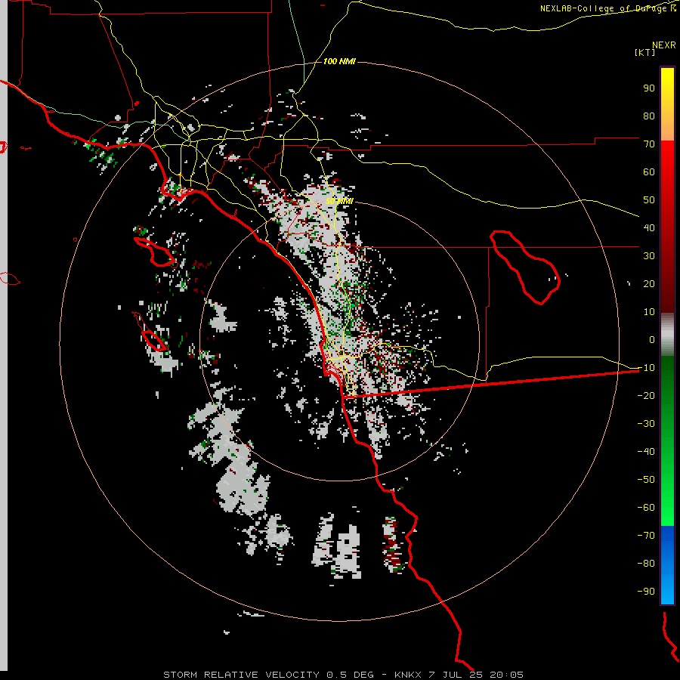The width and height of the screenshot is (680, 680).
Task: Click the KNKX 7 JUL 25 20:05 timestamp
Action: [x=459, y=675]
